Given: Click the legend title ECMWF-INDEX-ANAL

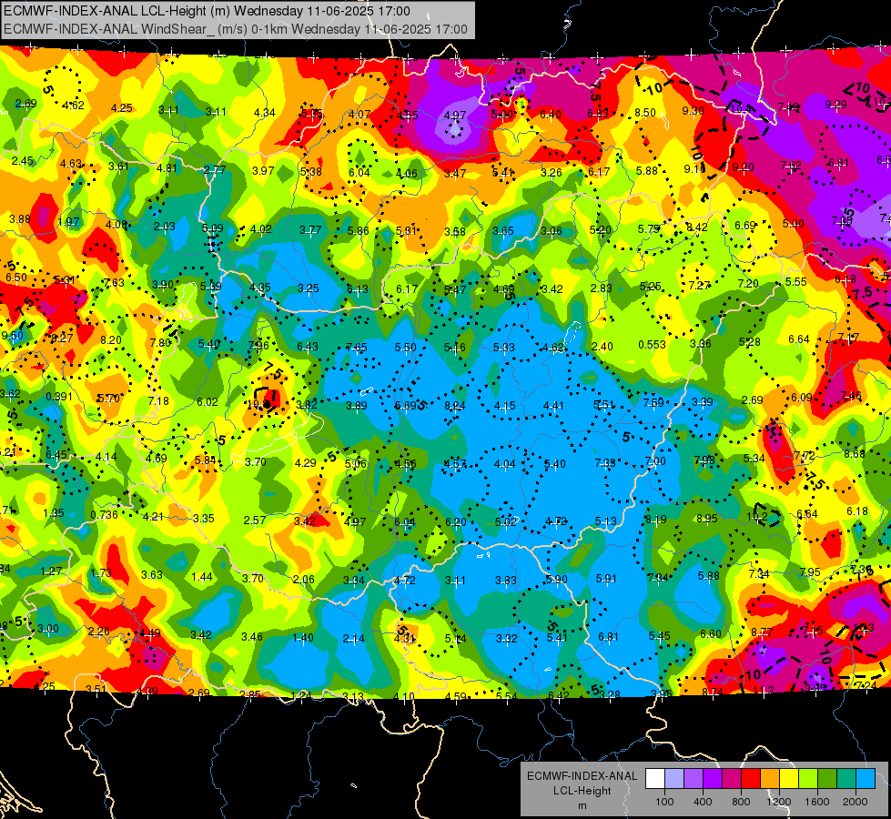Looking at the screenshot, I should tap(582, 776).
